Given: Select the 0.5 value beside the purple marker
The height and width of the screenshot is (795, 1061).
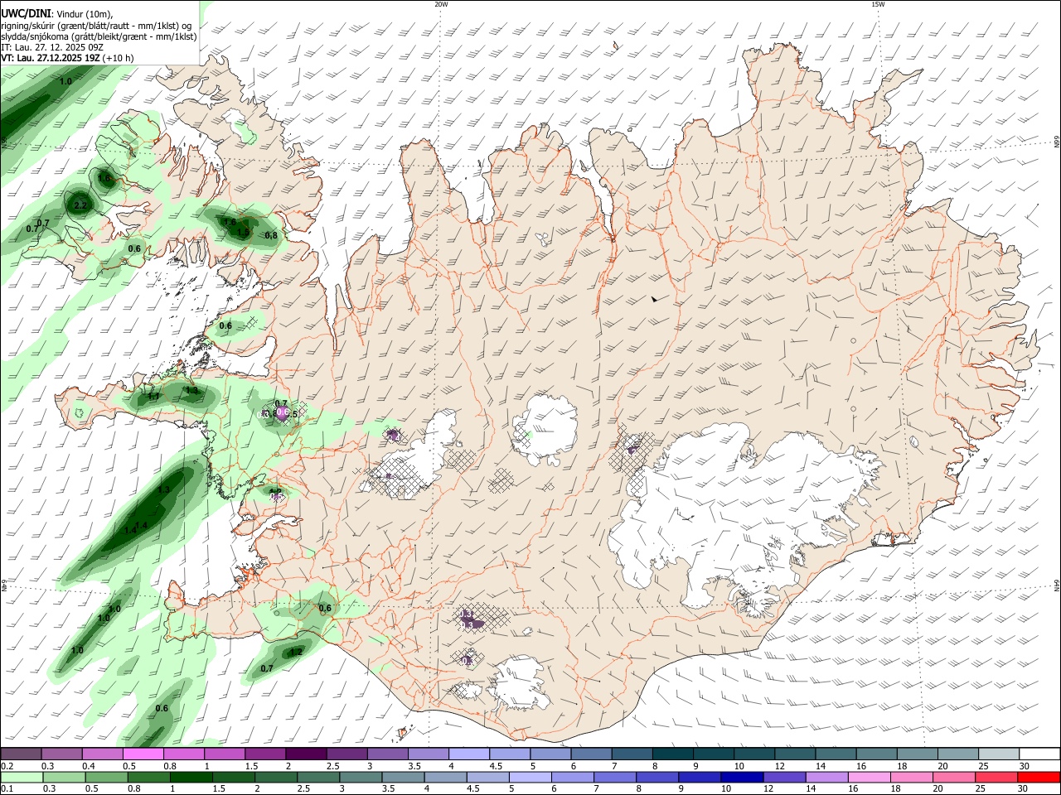Looking at the screenshot, I should pyautogui.click(x=292, y=414).
